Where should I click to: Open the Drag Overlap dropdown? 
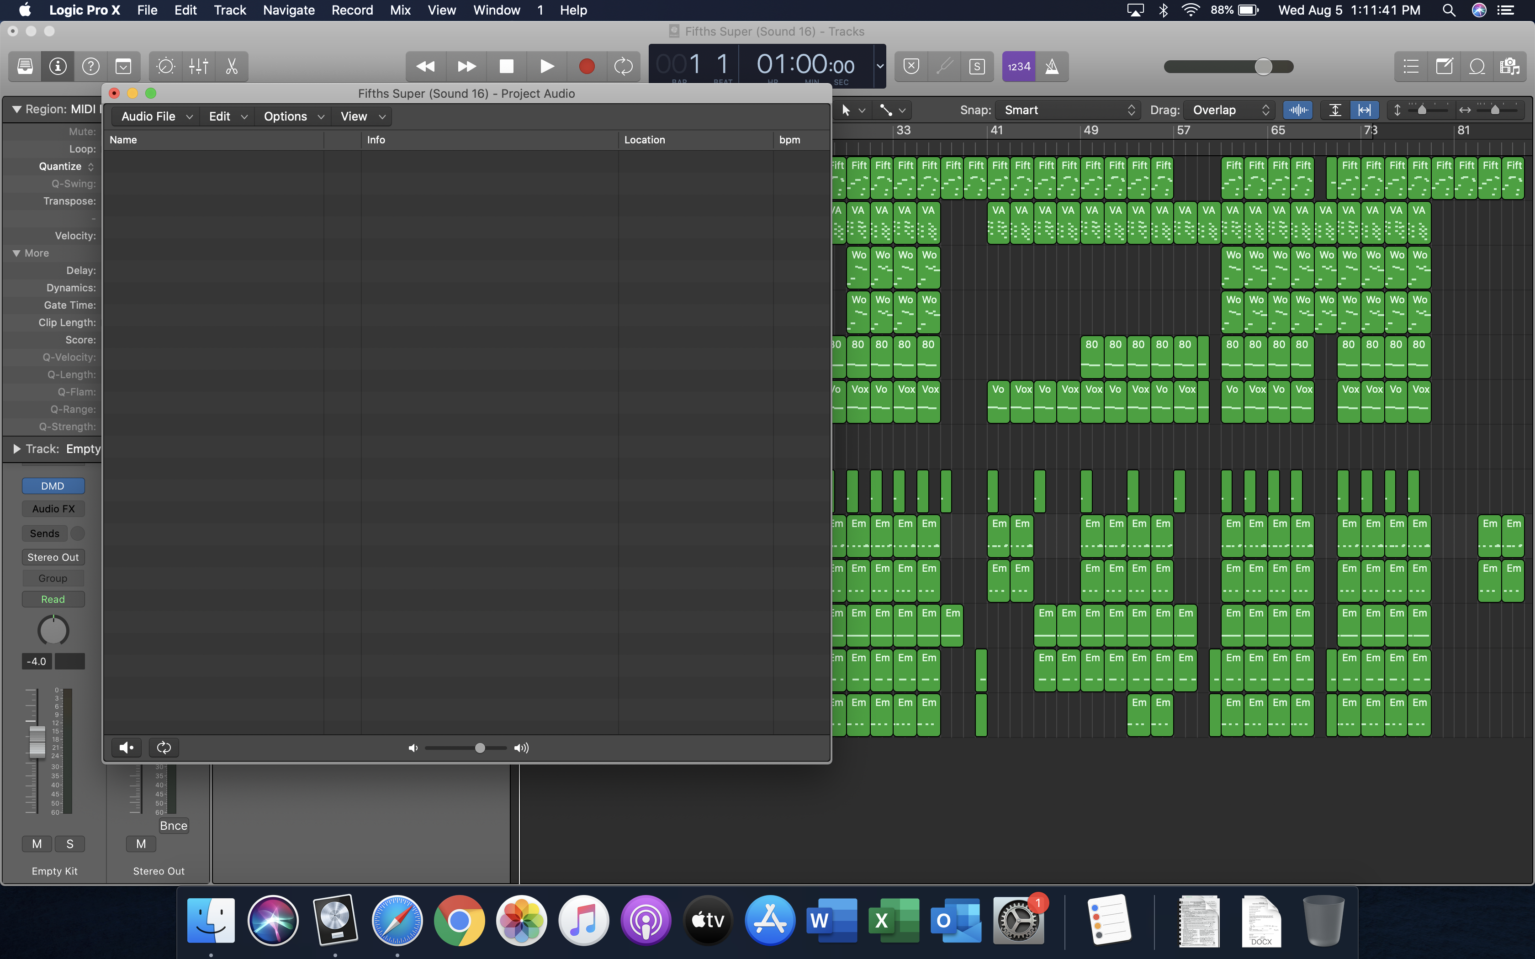pyautogui.click(x=1230, y=110)
